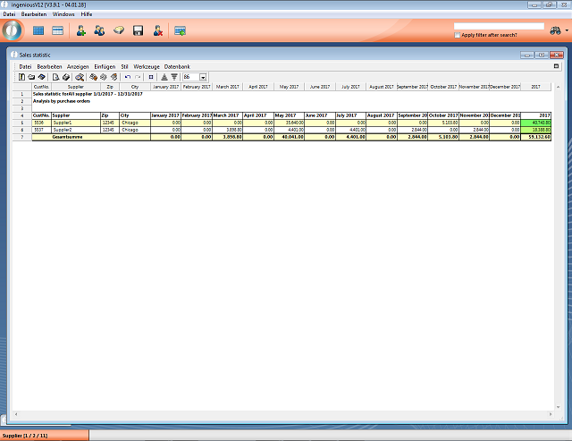The width and height of the screenshot is (572, 441).
Task: Open Bearbeiten menu in Sales statistic window
Action: point(50,66)
